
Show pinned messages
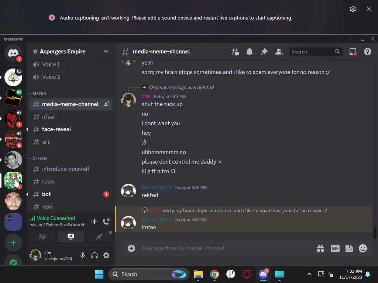[x=264, y=52]
